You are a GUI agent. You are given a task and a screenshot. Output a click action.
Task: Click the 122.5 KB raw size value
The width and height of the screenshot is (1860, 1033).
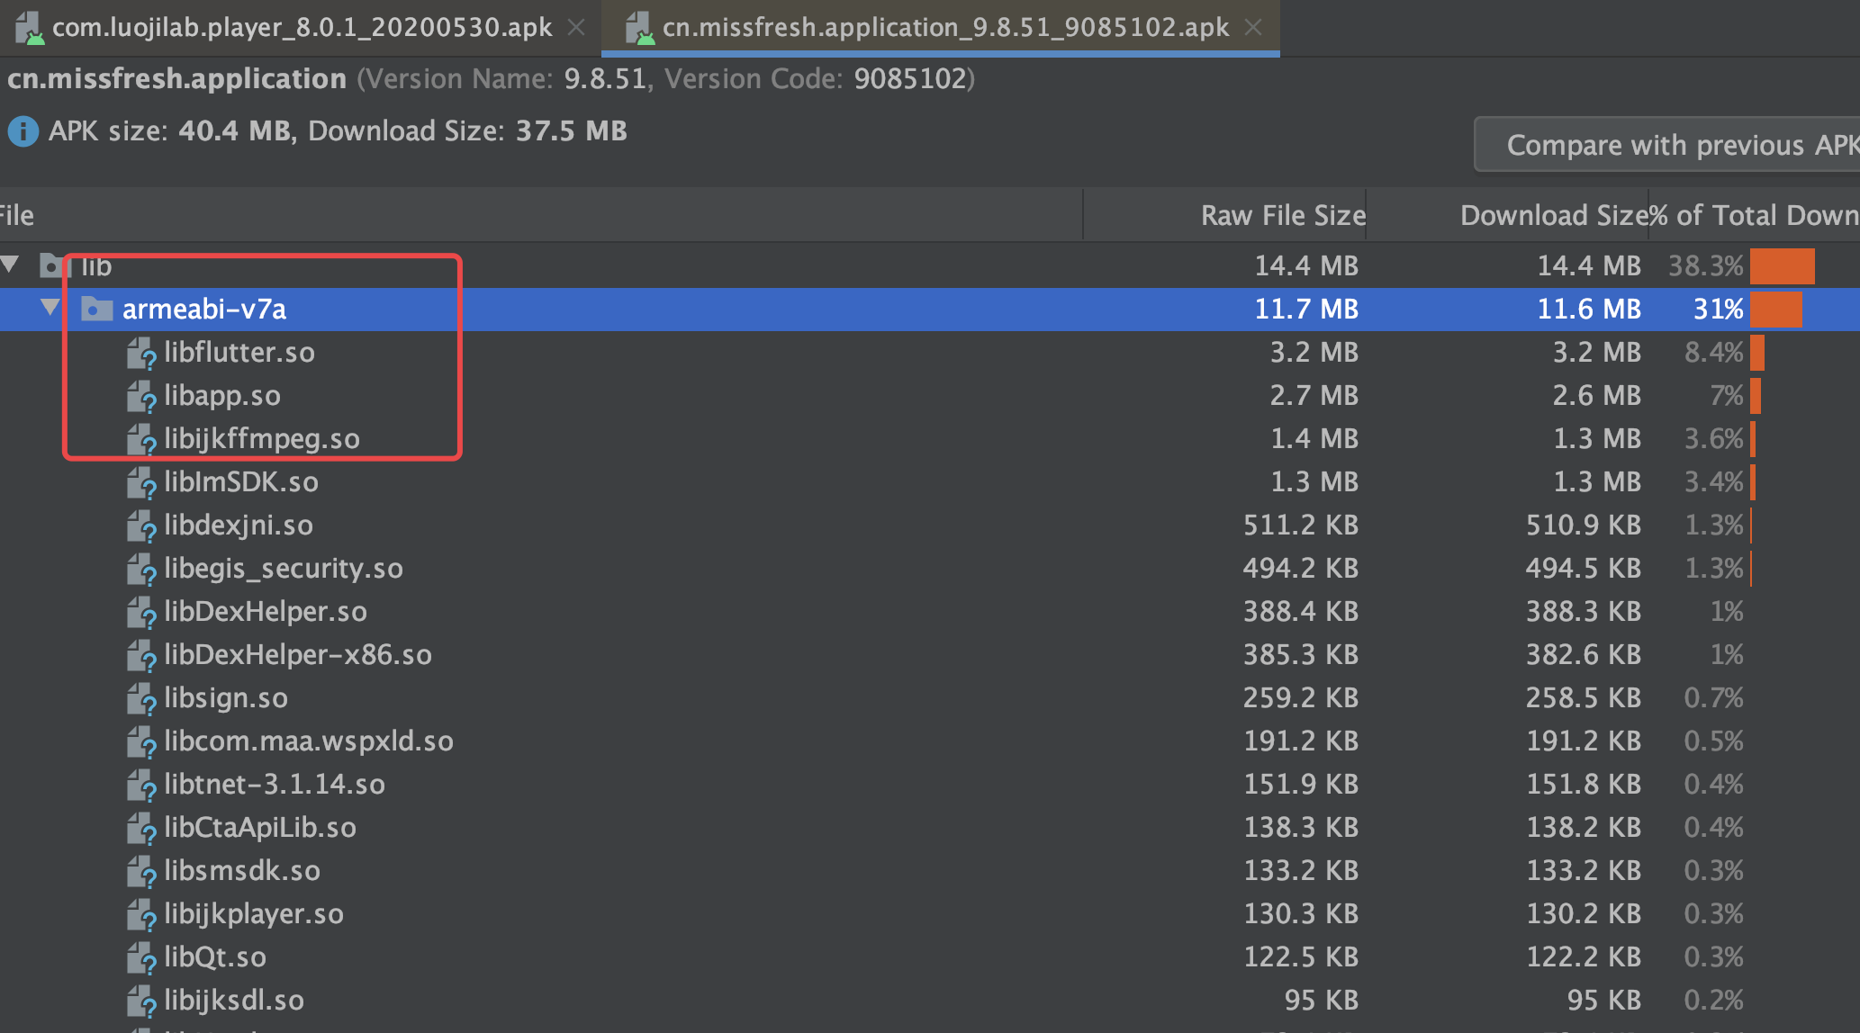(x=1301, y=957)
